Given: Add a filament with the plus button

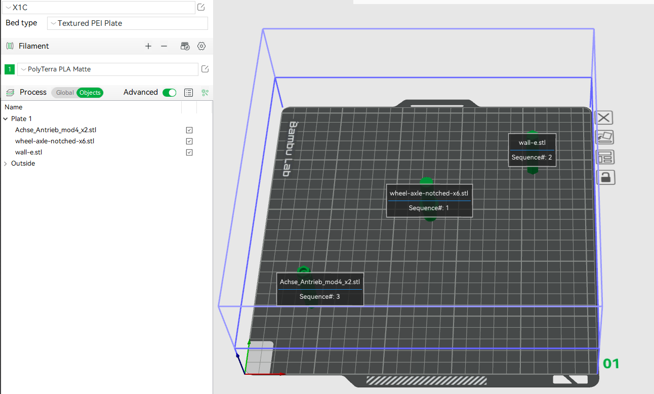Looking at the screenshot, I should [x=148, y=46].
